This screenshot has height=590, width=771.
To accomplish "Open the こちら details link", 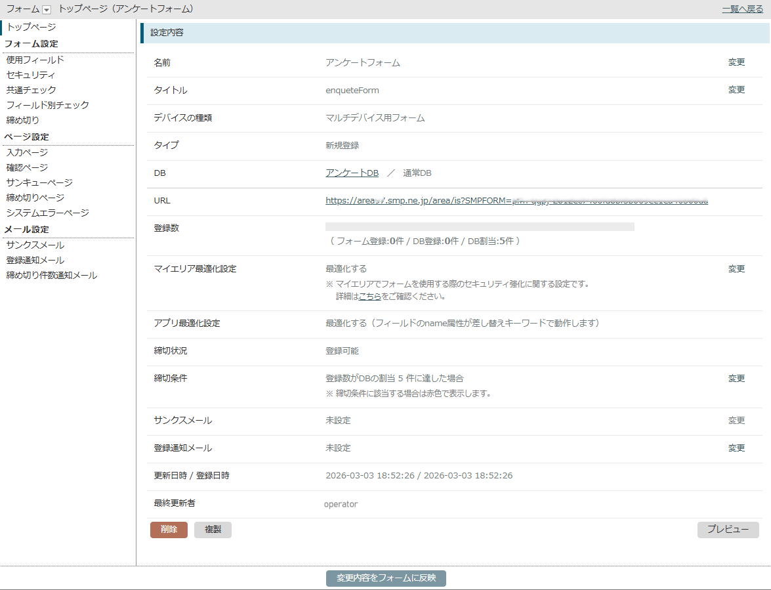I will [369, 296].
